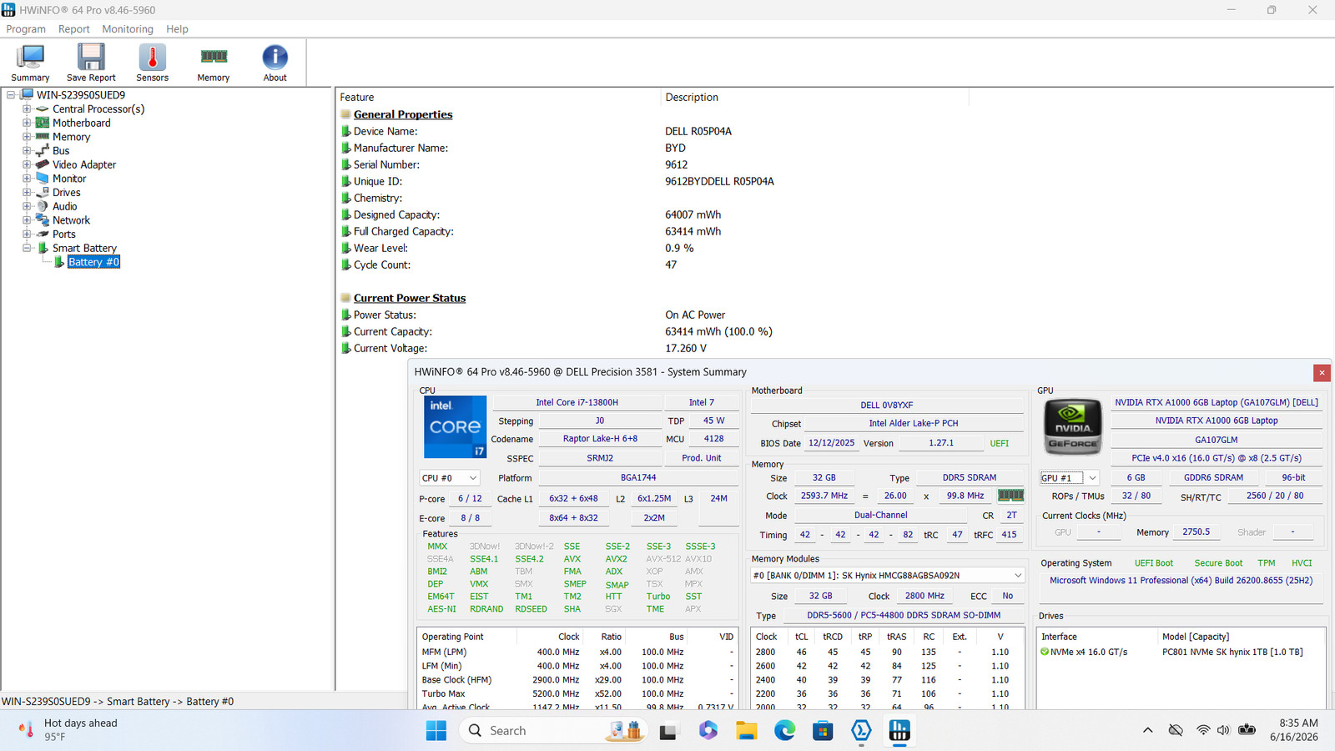Expand the Ports tree node
The height and width of the screenshot is (751, 1335).
click(x=27, y=234)
